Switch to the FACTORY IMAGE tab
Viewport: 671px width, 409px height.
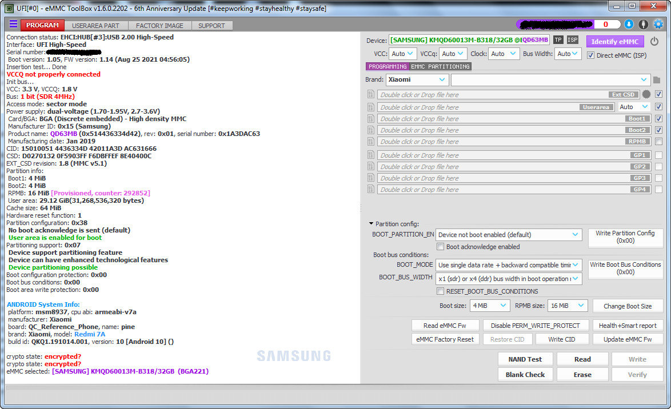(x=159, y=26)
